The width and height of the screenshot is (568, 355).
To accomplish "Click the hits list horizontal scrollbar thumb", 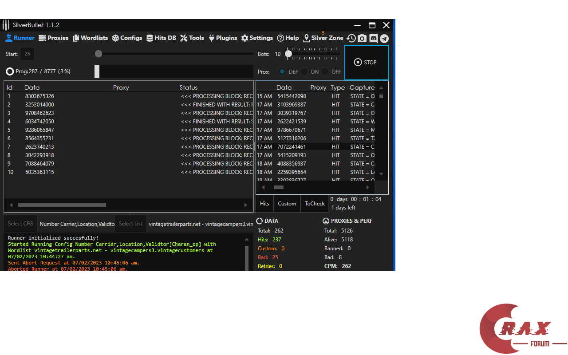I will (279, 187).
